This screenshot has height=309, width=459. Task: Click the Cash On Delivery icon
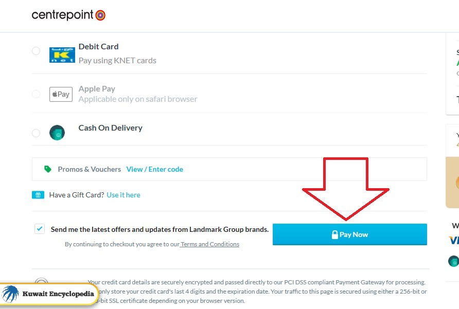tap(57, 133)
